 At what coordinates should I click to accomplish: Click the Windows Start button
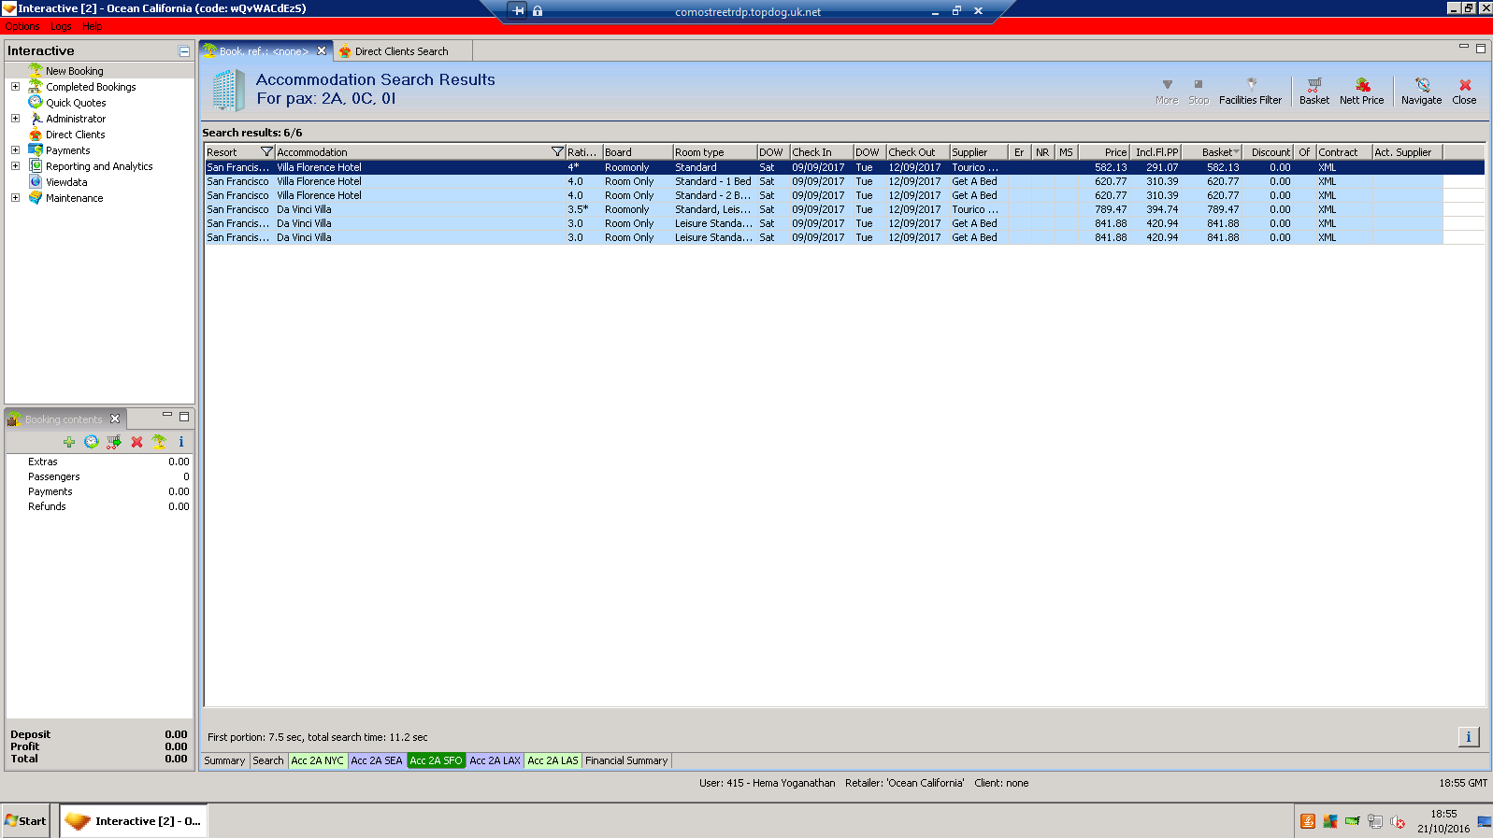(x=25, y=821)
